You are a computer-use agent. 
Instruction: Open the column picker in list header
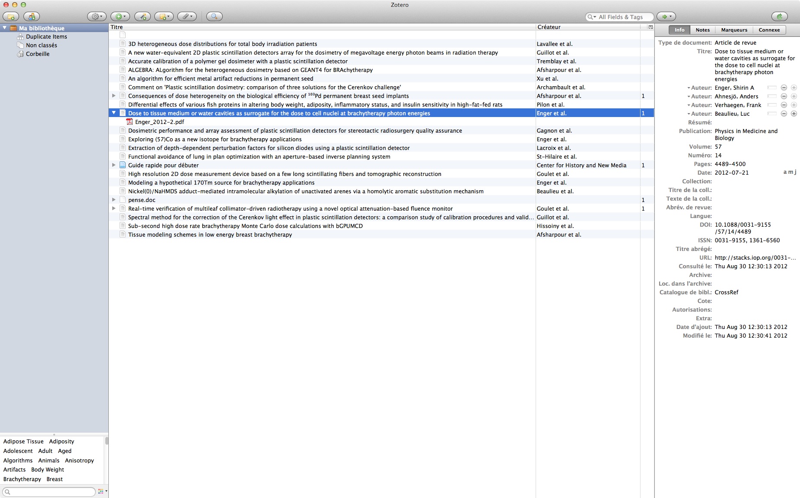pyautogui.click(x=650, y=27)
